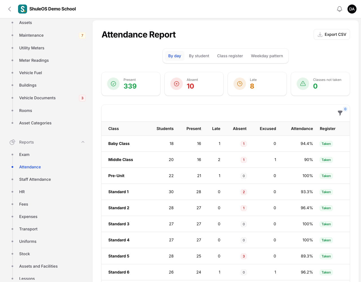
Task: Open the Exam report
Action: tap(24, 155)
